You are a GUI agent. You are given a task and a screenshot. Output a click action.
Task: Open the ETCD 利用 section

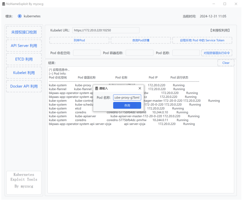coord(24,59)
